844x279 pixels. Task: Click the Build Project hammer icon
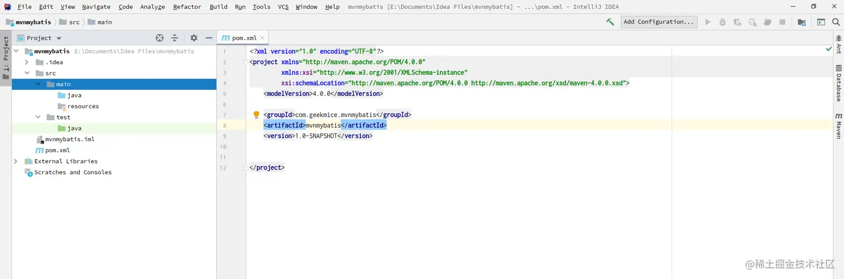(610, 22)
